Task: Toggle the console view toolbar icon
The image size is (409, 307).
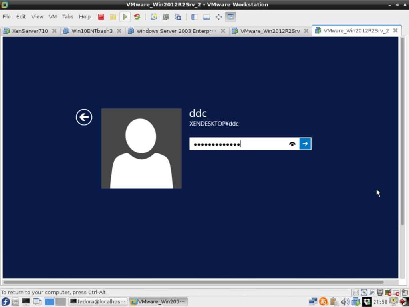Action: pos(230,17)
